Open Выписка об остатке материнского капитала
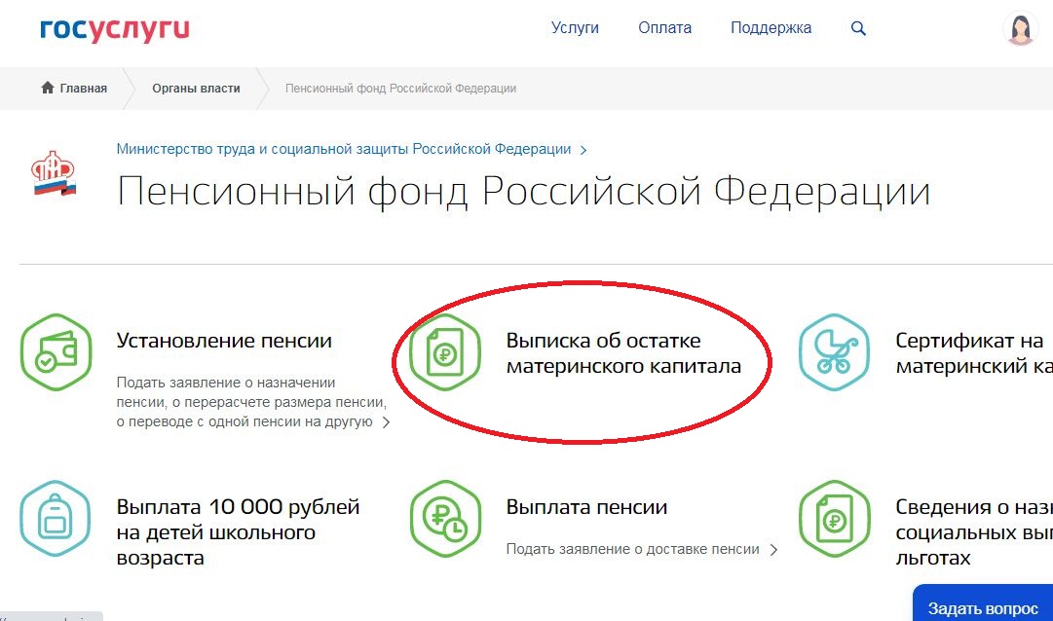 pyautogui.click(x=623, y=353)
